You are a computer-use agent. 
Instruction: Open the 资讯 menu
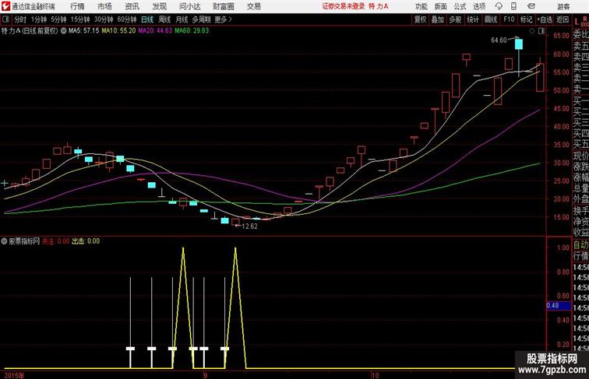132,6
